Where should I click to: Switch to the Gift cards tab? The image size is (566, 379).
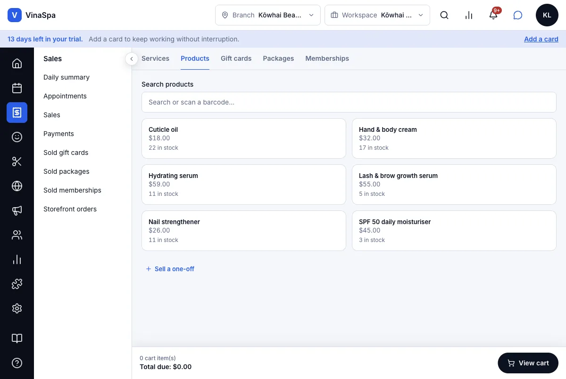(x=236, y=58)
